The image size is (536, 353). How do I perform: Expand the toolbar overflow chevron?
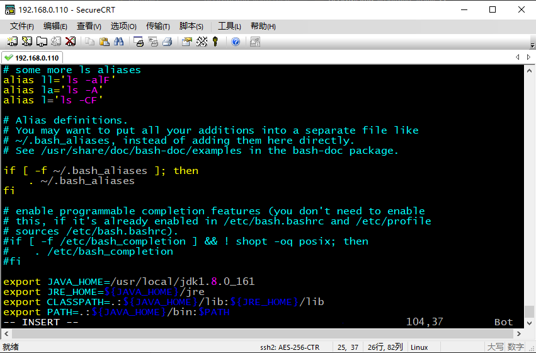[532, 45]
